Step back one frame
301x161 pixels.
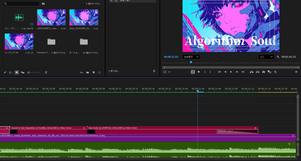(x=225, y=72)
